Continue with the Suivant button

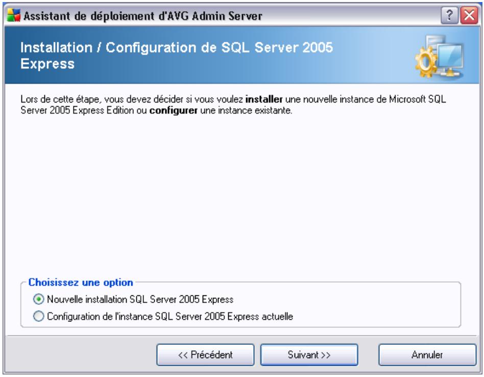point(309,355)
